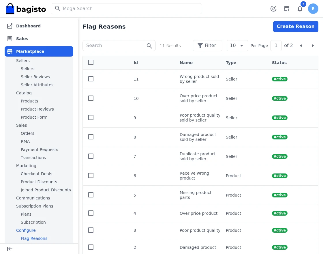The width and height of the screenshot is (323, 254).
Task: Open the storefront shop icon
Action: pyautogui.click(x=287, y=9)
